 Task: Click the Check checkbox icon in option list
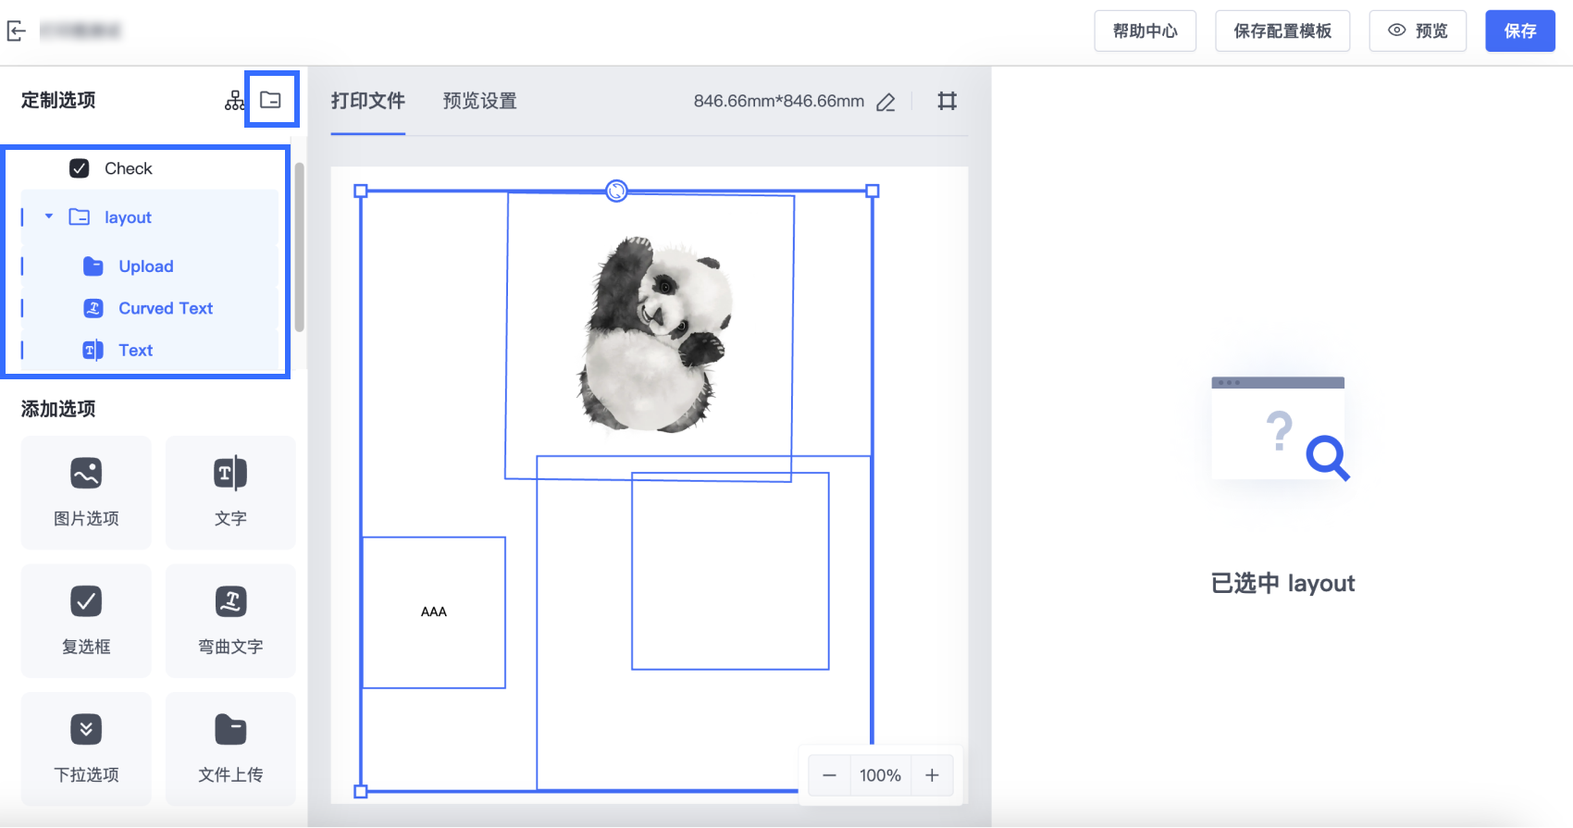tap(80, 168)
